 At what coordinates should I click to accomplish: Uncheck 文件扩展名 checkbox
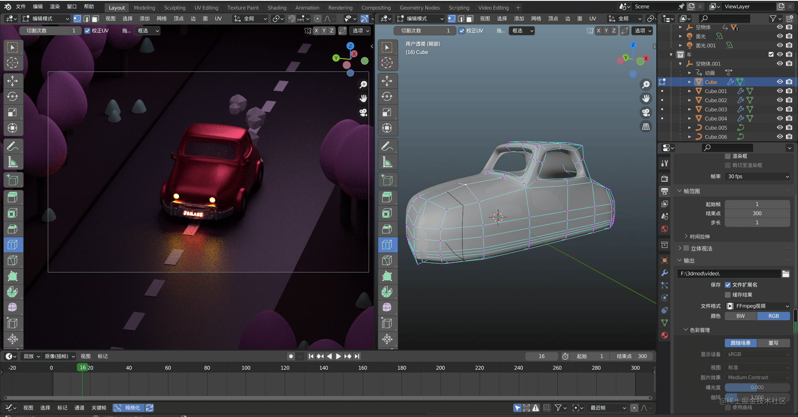[x=728, y=285]
